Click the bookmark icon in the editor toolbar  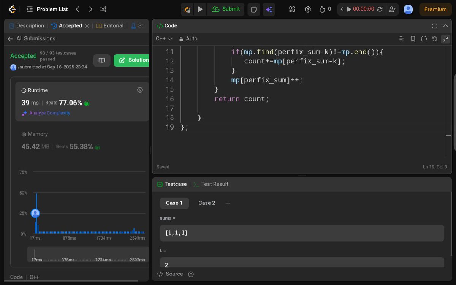(413, 39)
